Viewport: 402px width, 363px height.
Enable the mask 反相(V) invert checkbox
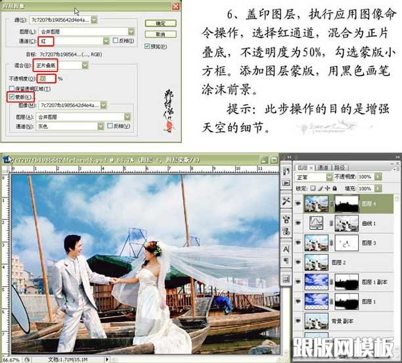[110, 125]
